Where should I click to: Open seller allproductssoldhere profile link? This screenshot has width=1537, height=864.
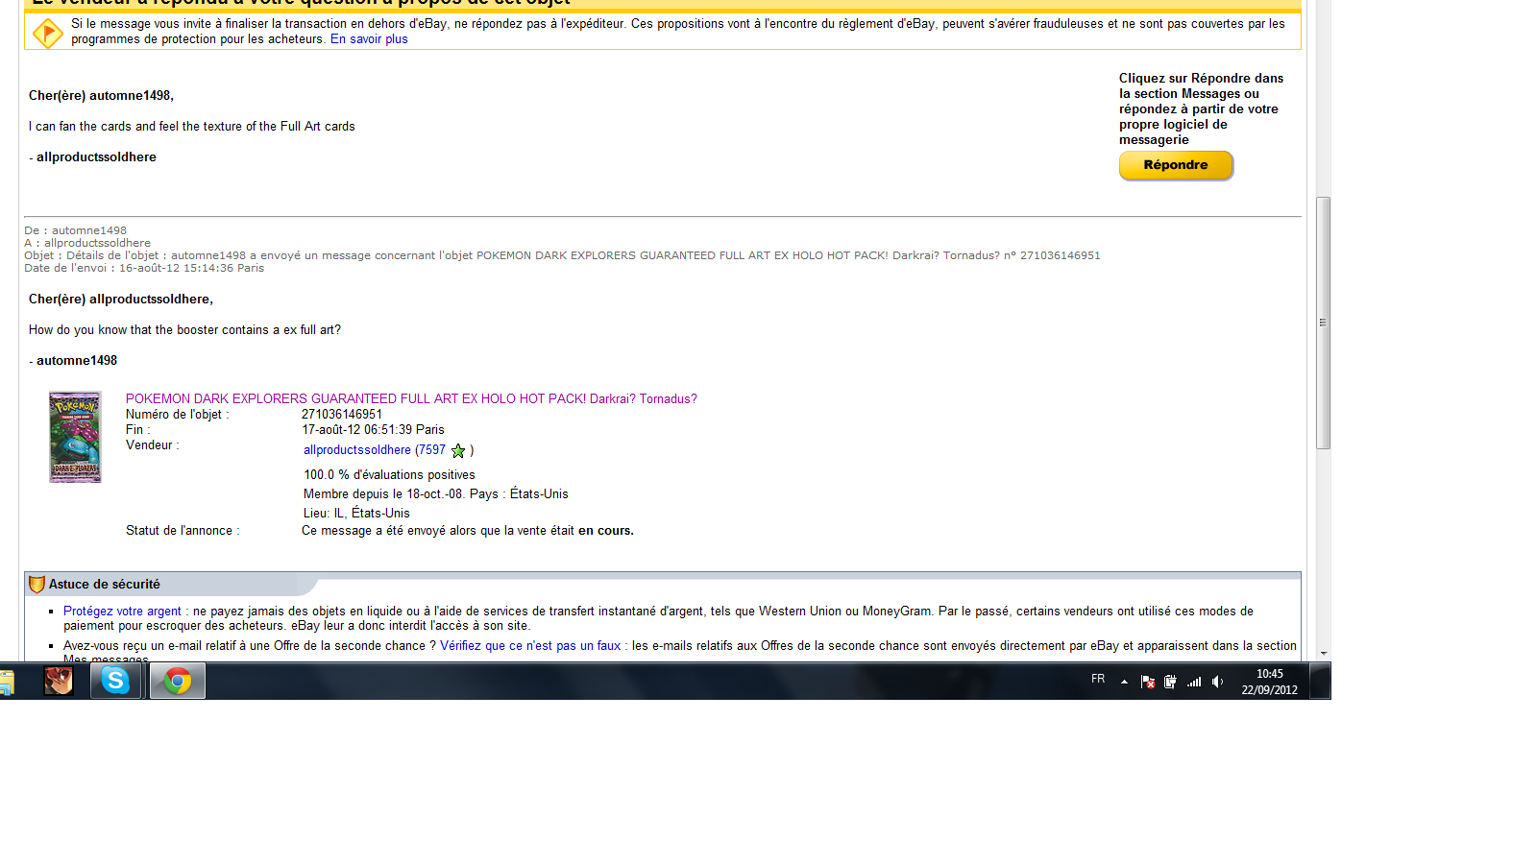(x=357, y=449)
